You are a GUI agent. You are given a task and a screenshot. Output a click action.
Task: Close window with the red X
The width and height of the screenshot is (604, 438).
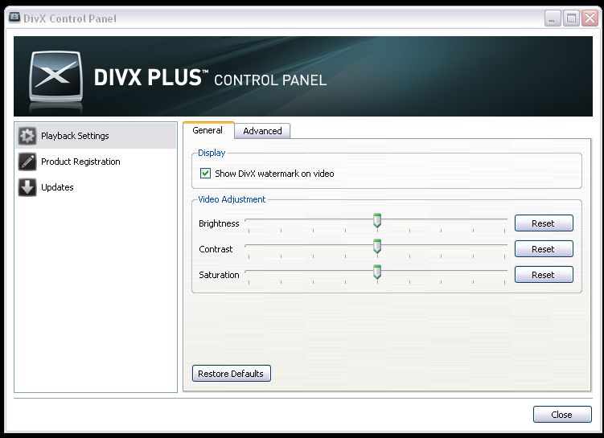590,18
